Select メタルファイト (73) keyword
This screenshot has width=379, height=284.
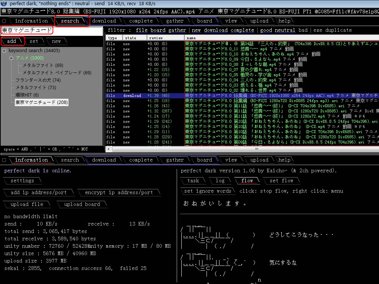[x=36, y=88]
